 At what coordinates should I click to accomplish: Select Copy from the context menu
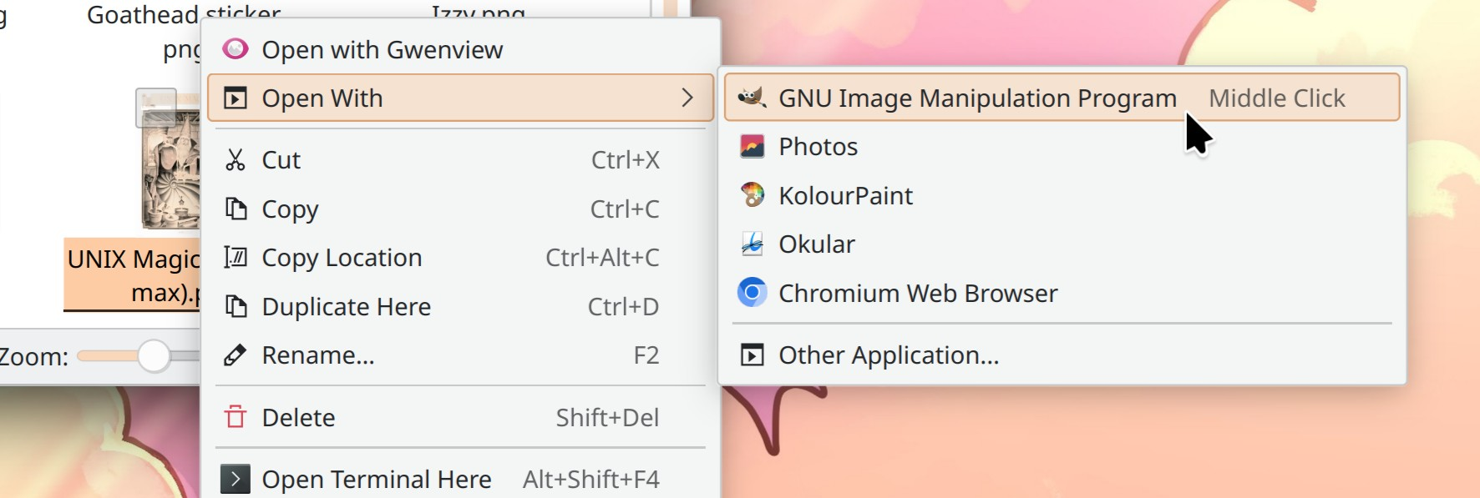[290, 209]
